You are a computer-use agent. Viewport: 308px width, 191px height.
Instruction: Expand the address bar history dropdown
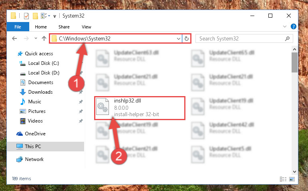tap(178, 39)
